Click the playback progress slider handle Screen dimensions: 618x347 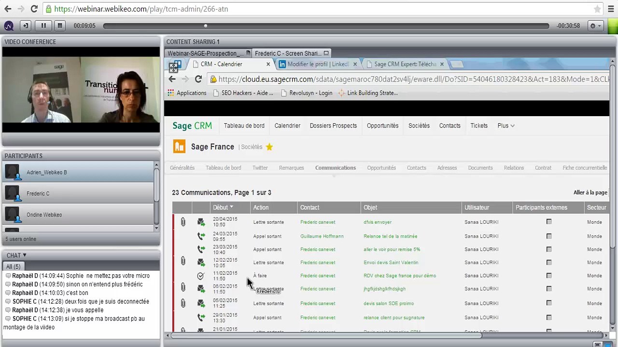tap(206, 26)
